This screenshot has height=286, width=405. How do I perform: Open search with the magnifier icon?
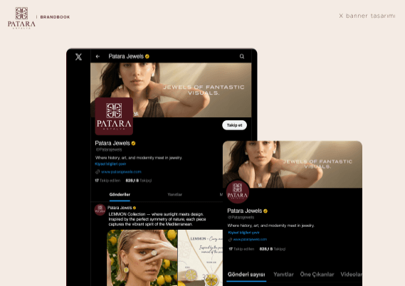(x=242, y=56)
